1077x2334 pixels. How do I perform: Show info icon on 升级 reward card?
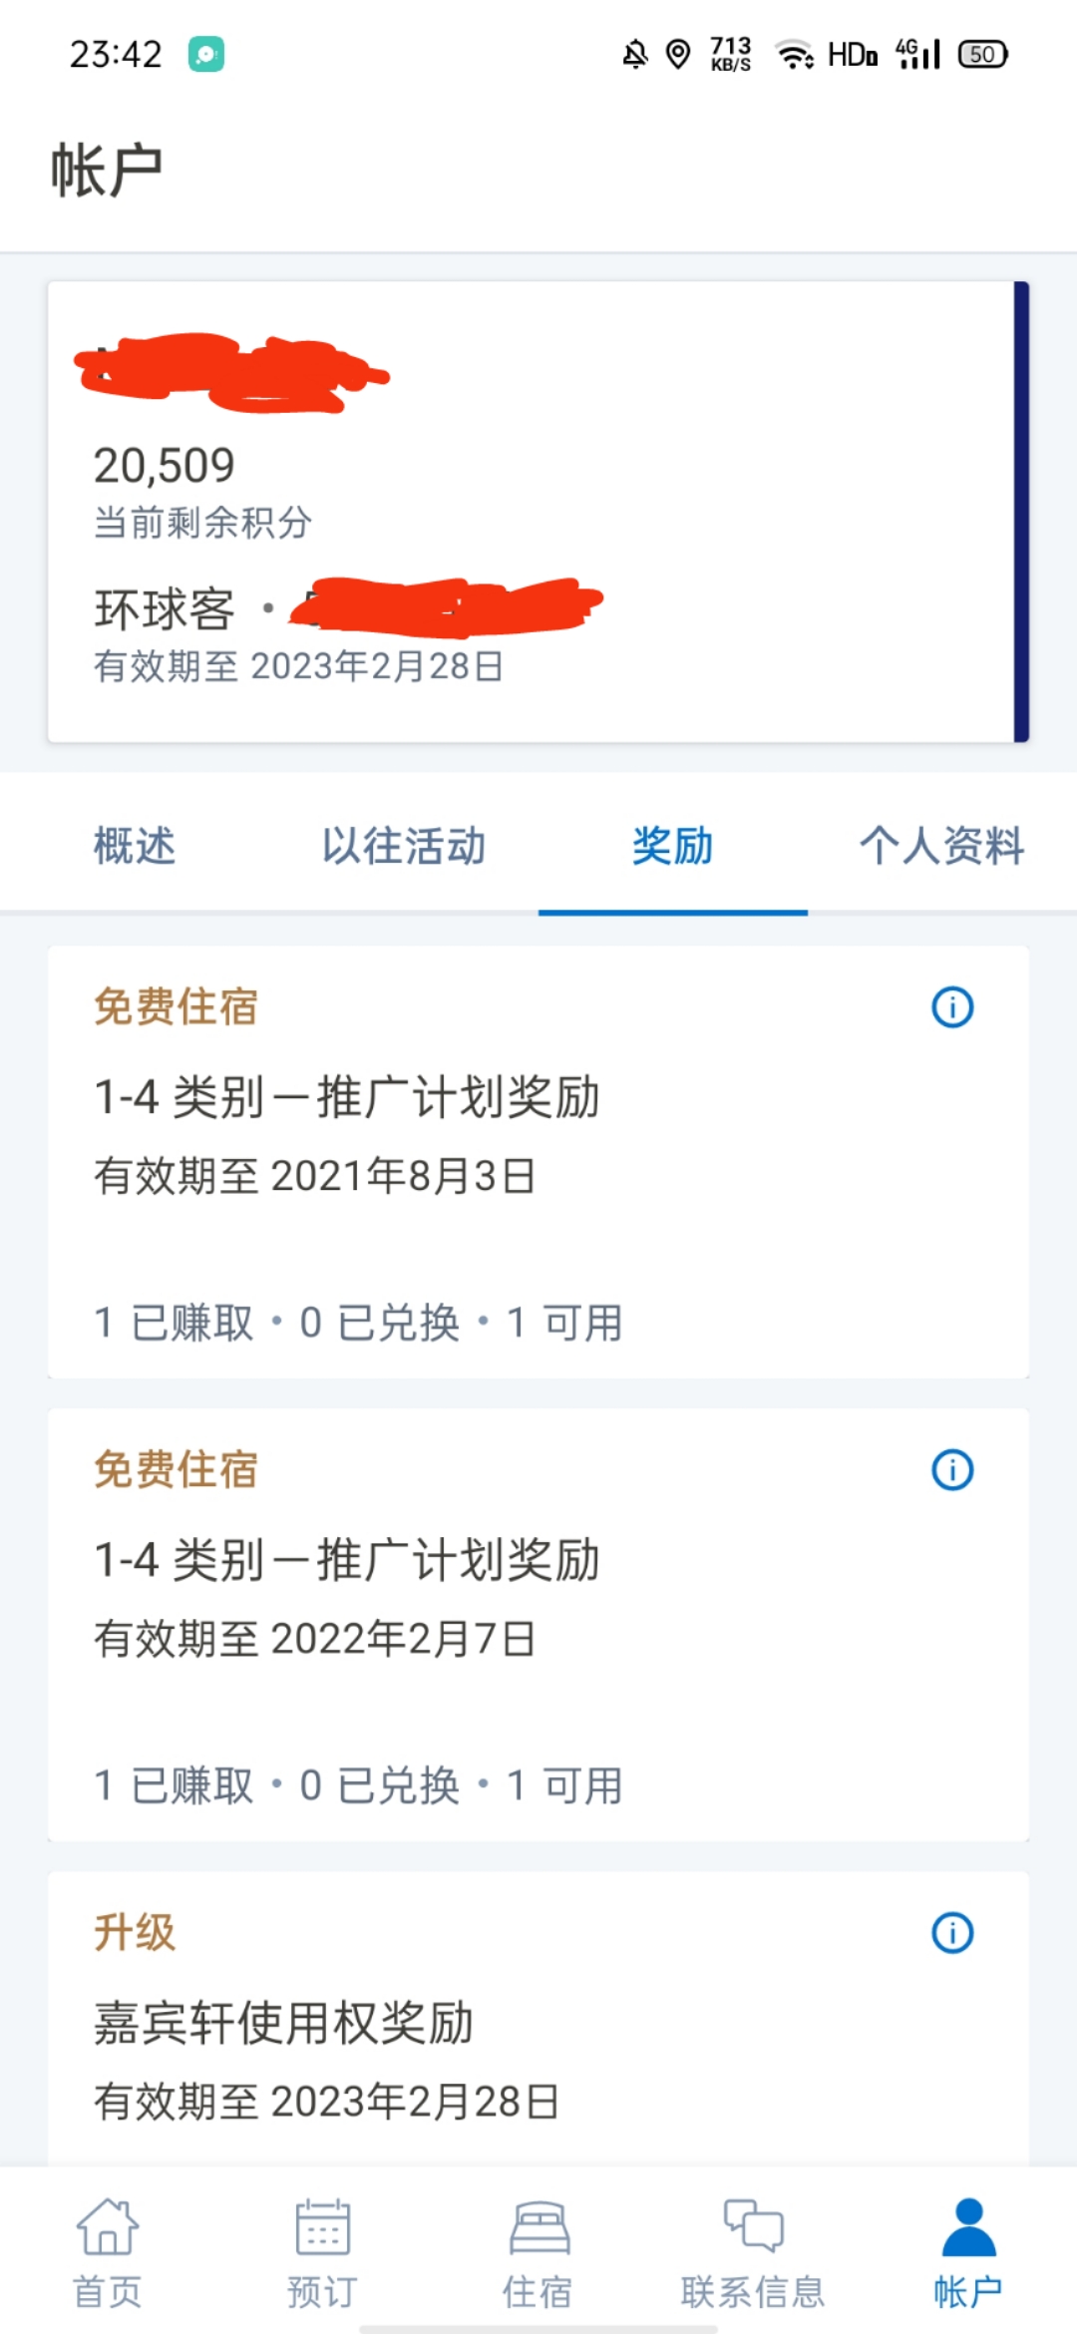tap(952, 1932)
